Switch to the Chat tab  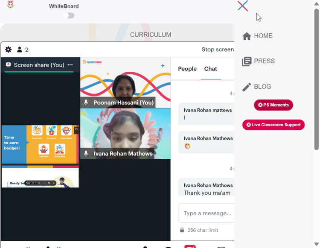(x=211, y=69)
